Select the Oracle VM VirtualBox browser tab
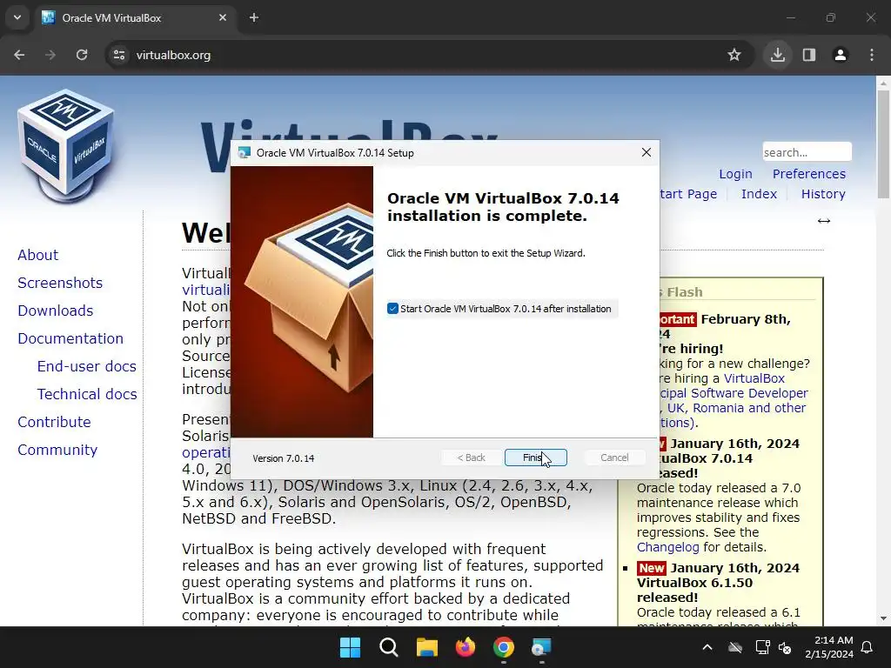The height and width of the screenshot is (668, 891). [135, 18]
